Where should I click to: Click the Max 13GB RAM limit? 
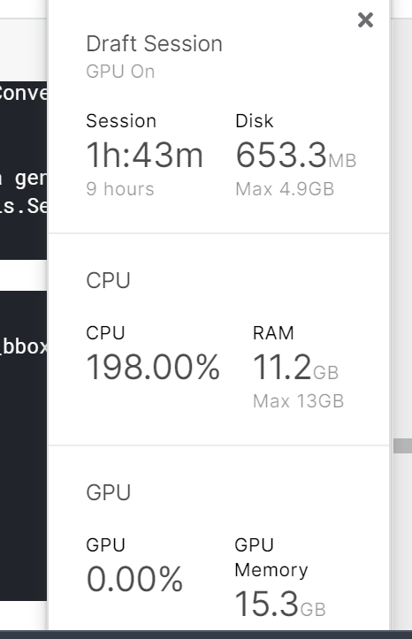point(298,401)
